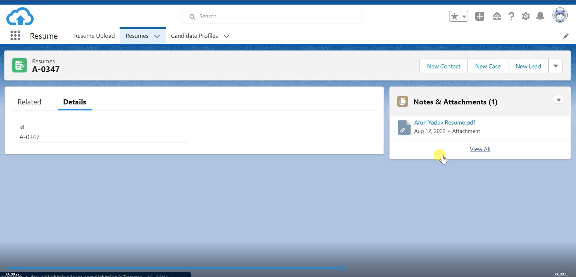Open the Resume Upload tab

point(94,36)
